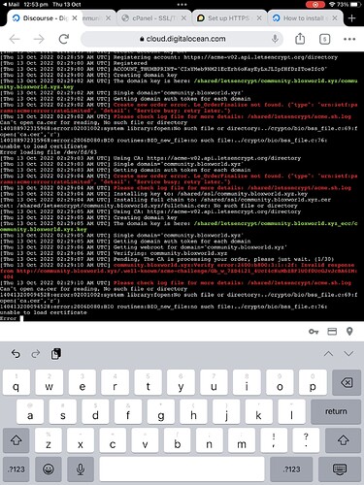The height and width of the screenshot is (485, 364).
Task: Tap the a key
Action: tap(30, 411)
